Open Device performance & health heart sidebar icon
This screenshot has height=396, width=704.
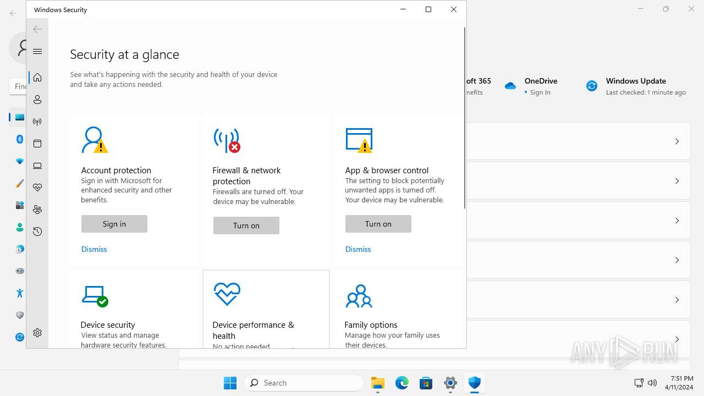(37, 188)
